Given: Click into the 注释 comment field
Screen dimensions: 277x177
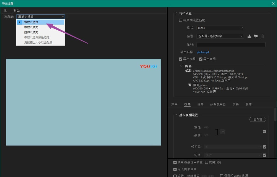Looking at the screenshot, I should tap(231, 44).
